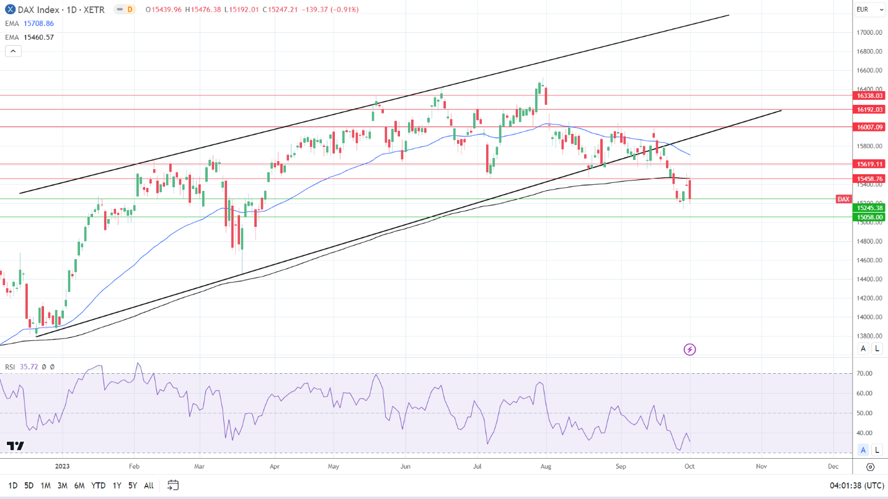Image resolution: width=888 pixels, height=499 pixels.
Task: Select the EMA 15708.86 legend entry
Action: (30, 24)
